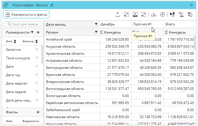Click the export upload icon in toolbar
Image resolution: width=198 pixels, height=126 pixels.
coord(118,14)
